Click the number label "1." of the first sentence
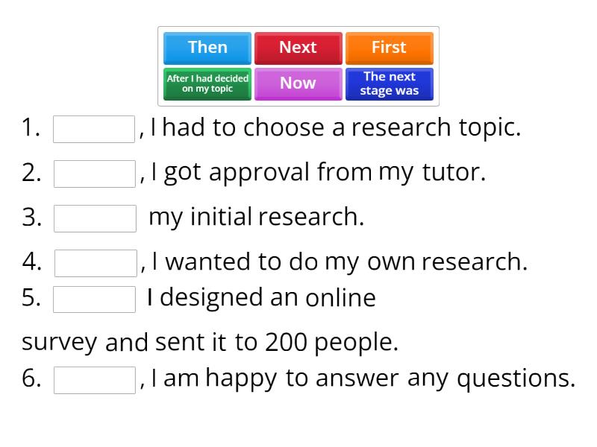Screen dimensions: 597x447 click(x=31, y=128)
